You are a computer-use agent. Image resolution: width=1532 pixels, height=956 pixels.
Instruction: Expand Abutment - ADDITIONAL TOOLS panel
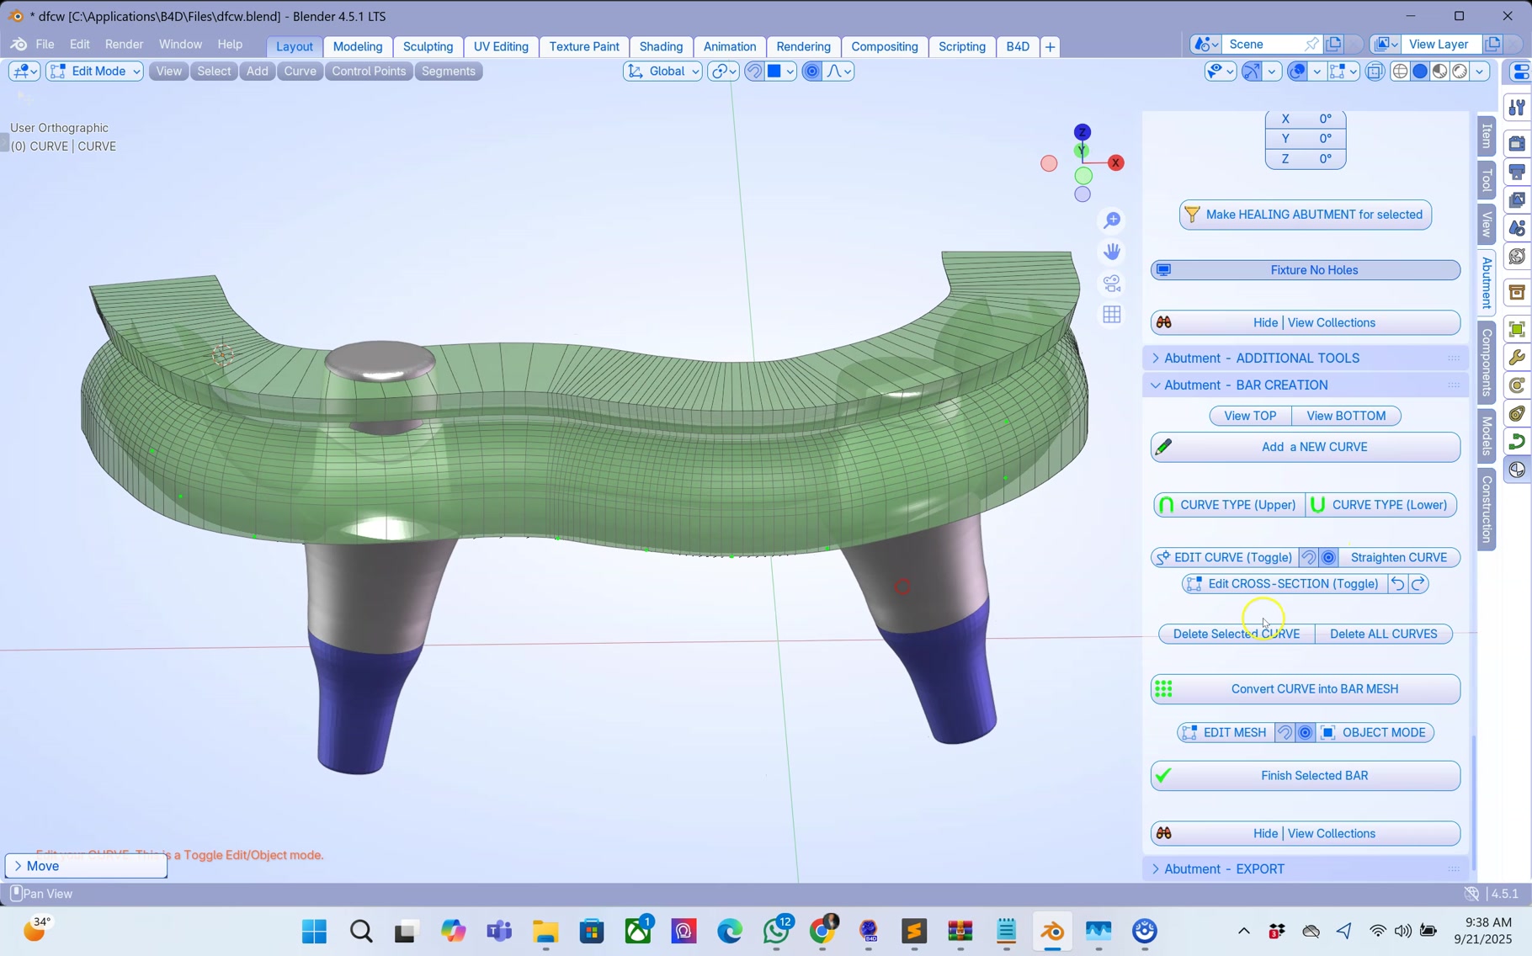point(1304,358)
